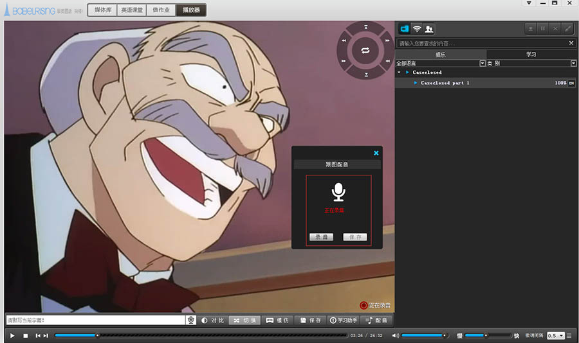
Task: Click the 模仿 imitate button
Action: (x=278, y=321)
